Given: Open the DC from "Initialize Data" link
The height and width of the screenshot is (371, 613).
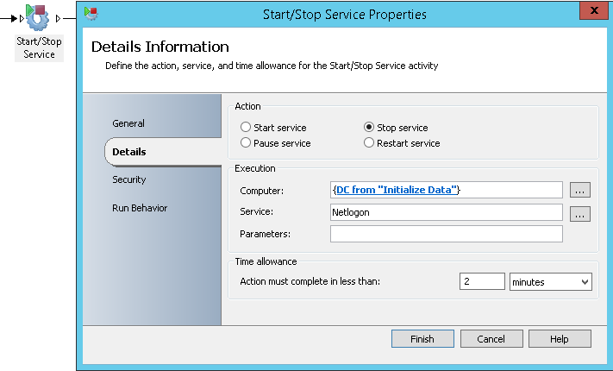Looking at the screenshot, I should tap(397, 190).
